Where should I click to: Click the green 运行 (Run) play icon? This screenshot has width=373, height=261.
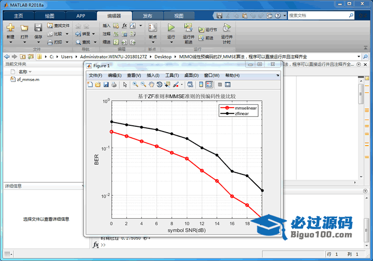[x=171, y=27]
